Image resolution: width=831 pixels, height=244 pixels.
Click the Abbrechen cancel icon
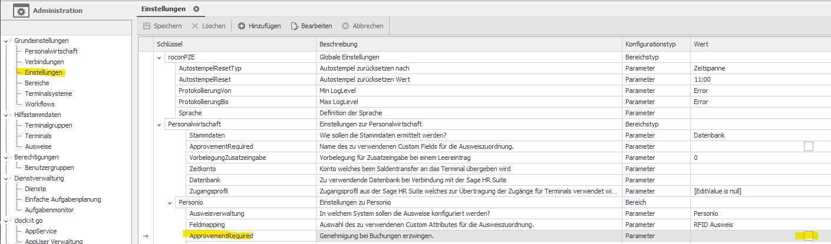pyautogui.click(x=345, y=26)
